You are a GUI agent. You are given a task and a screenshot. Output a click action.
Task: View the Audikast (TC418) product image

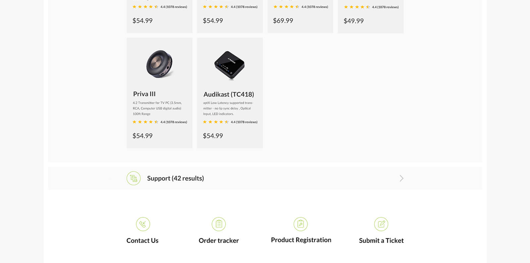coord(230,65)
